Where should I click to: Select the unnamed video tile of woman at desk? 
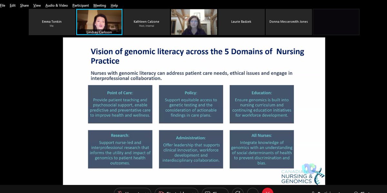click(x=194, y=22)
